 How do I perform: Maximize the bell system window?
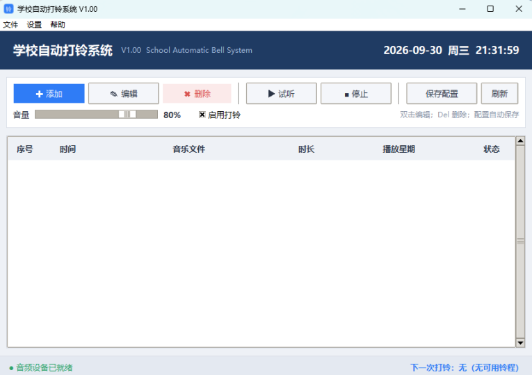[x=490, y=9]
